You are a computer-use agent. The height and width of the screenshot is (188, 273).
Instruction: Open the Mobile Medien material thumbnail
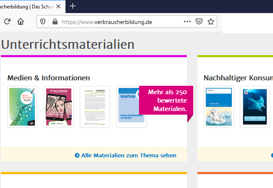tap(58, 106)
